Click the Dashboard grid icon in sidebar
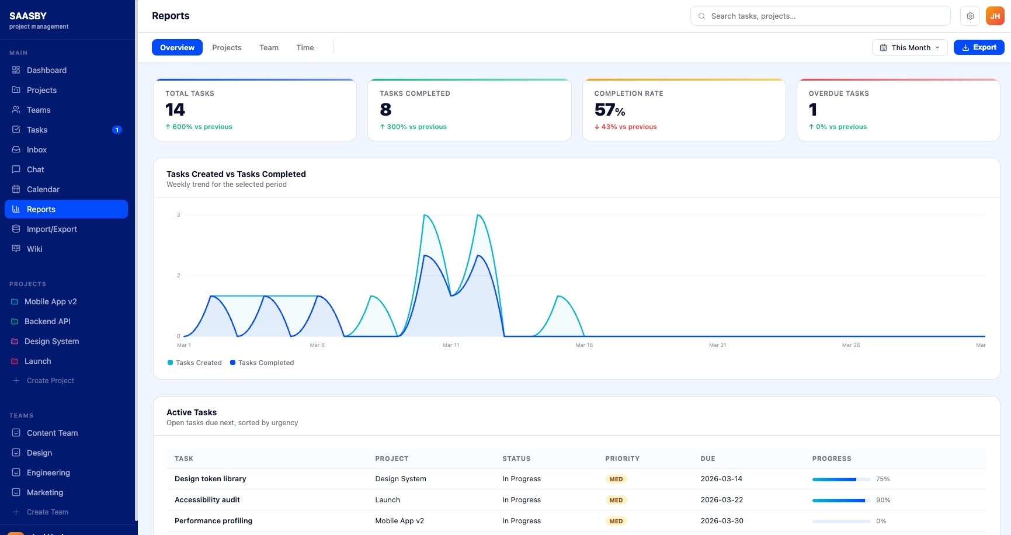 point(16,70)
